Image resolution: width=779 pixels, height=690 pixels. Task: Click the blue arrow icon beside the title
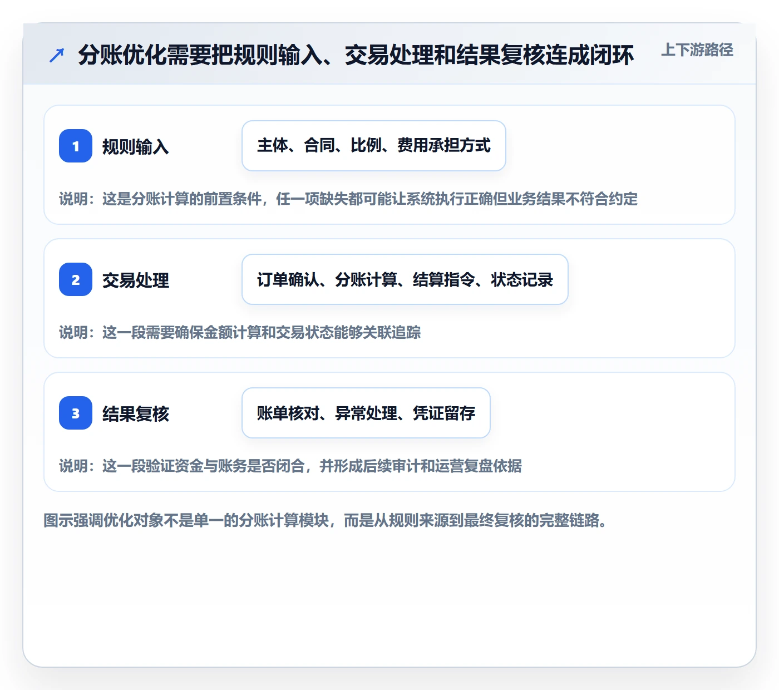tap(57, 55)
